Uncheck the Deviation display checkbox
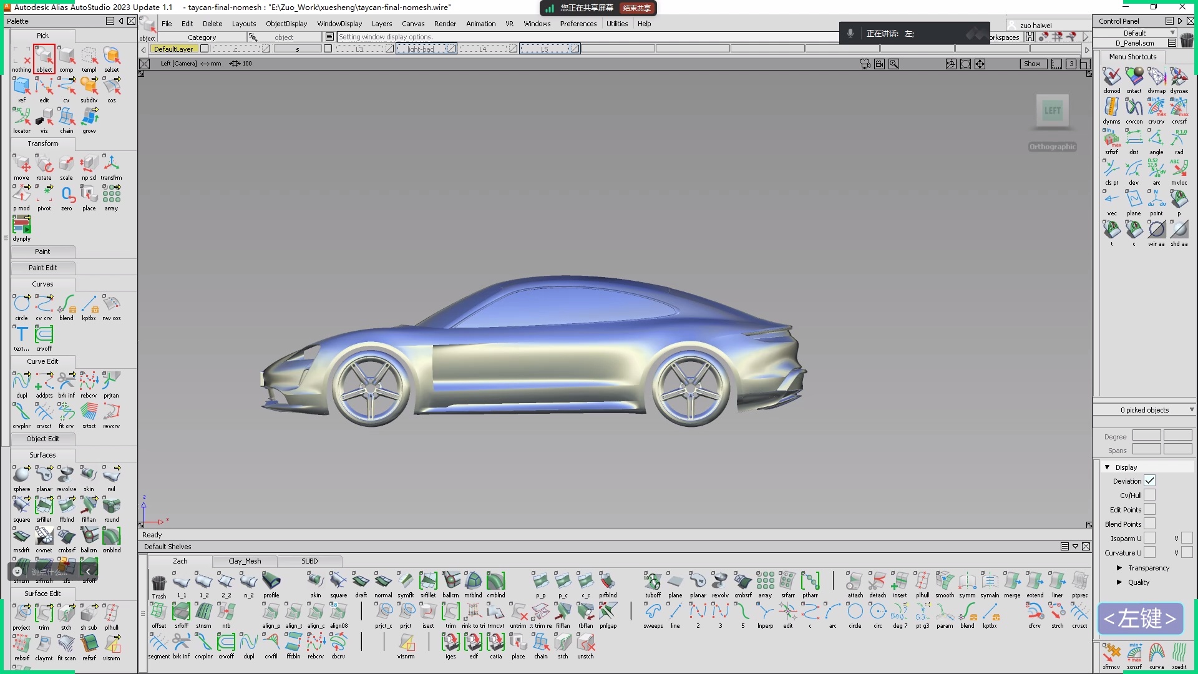This screenshot has height=674, width=1198. (1149, 481)
